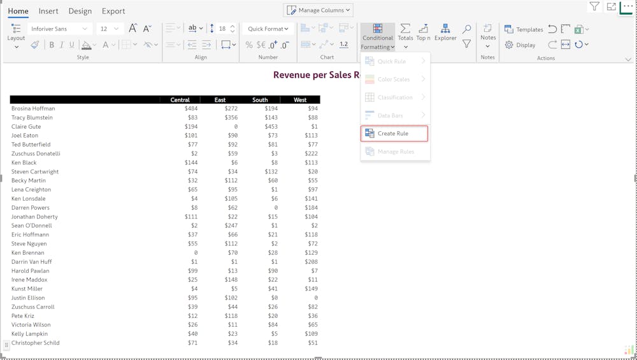Click the South column header
The image size is (637, 360).
click(260, 99)
